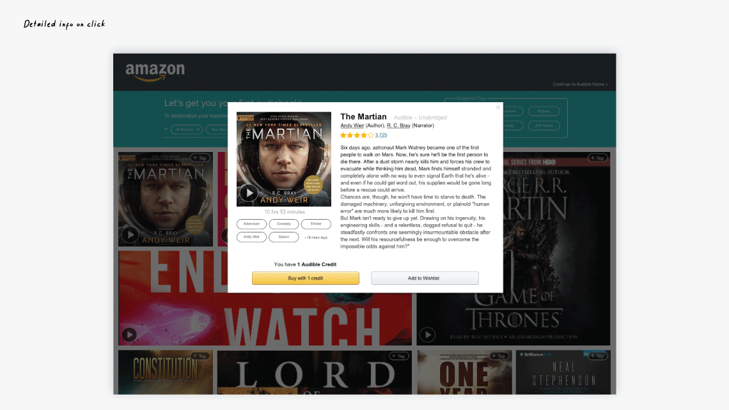
Task: Open Andy Weir author link
Action: point(352,125)
